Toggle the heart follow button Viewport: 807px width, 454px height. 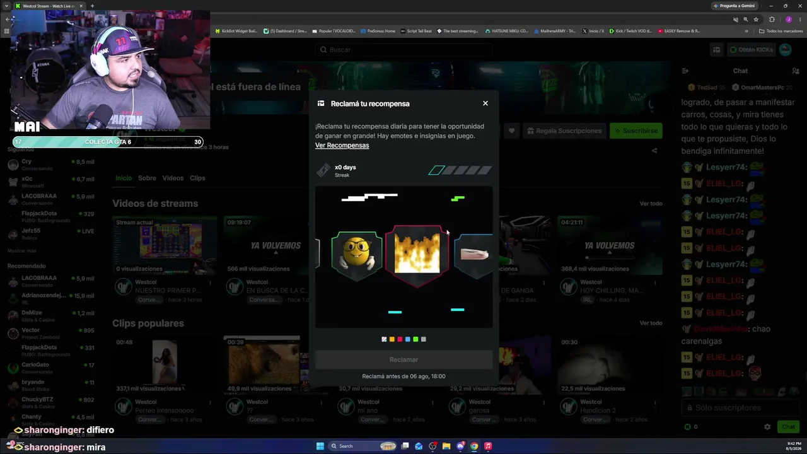point(511,131)
